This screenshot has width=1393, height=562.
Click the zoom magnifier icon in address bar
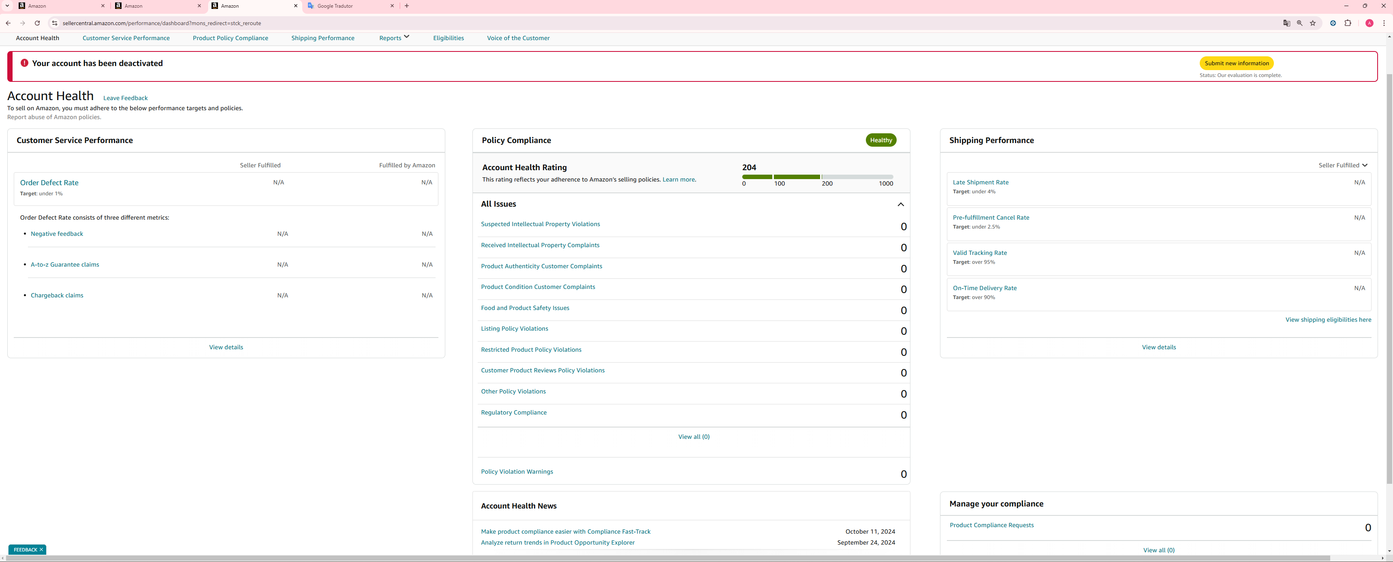coord(1299,23)
